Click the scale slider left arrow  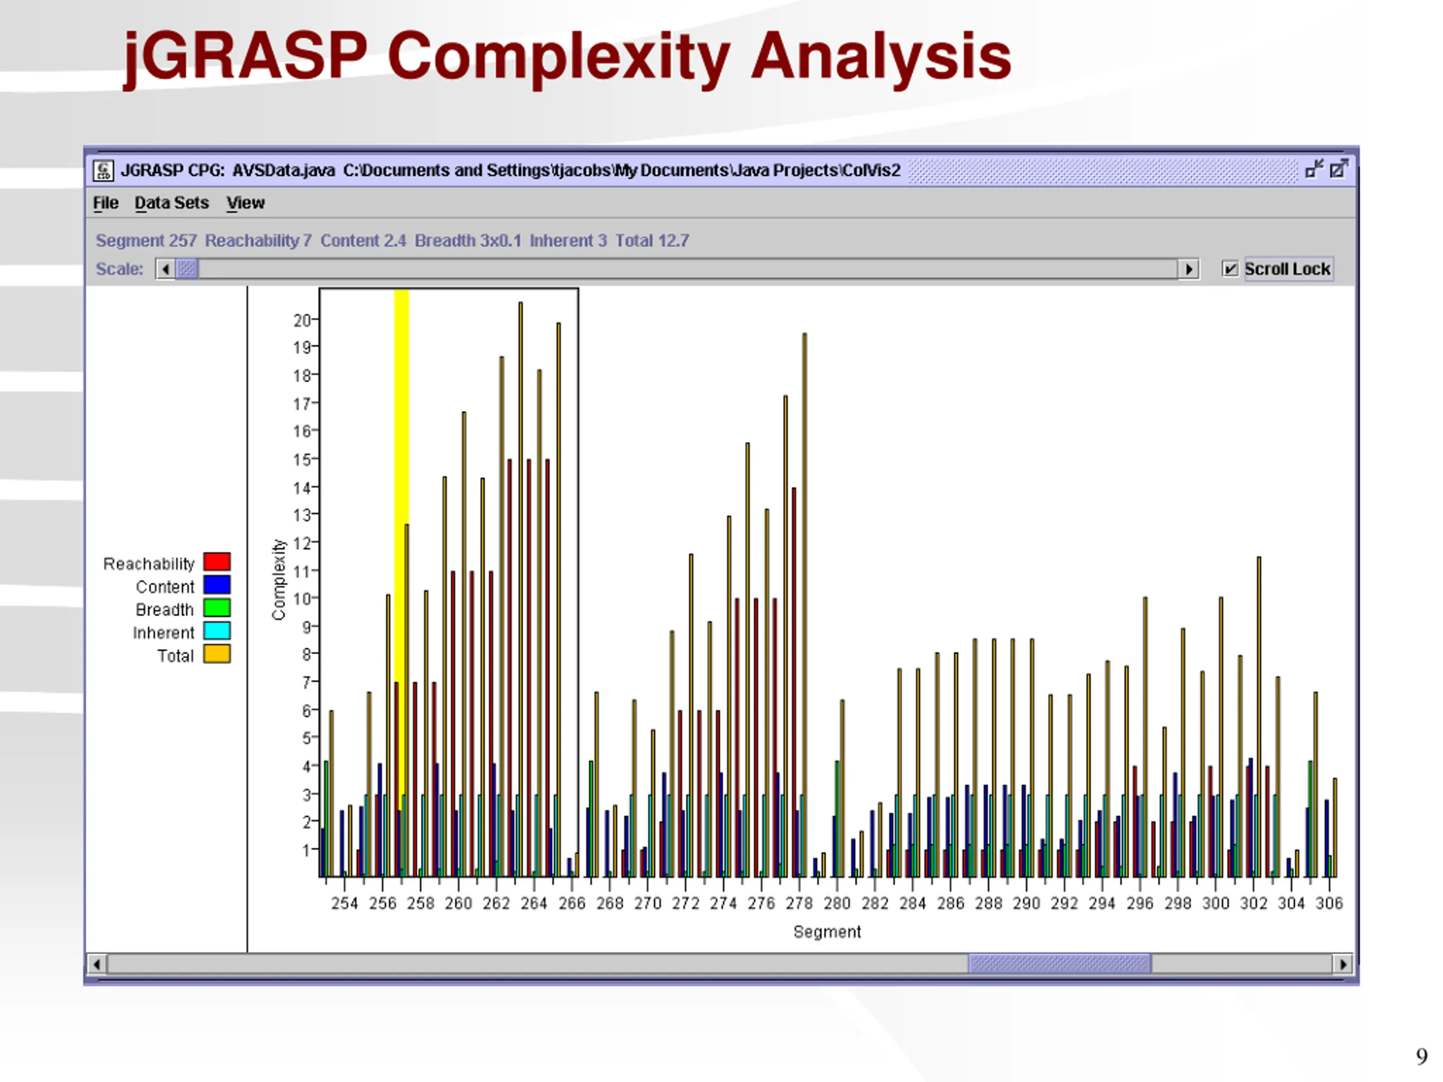[165, 269]
